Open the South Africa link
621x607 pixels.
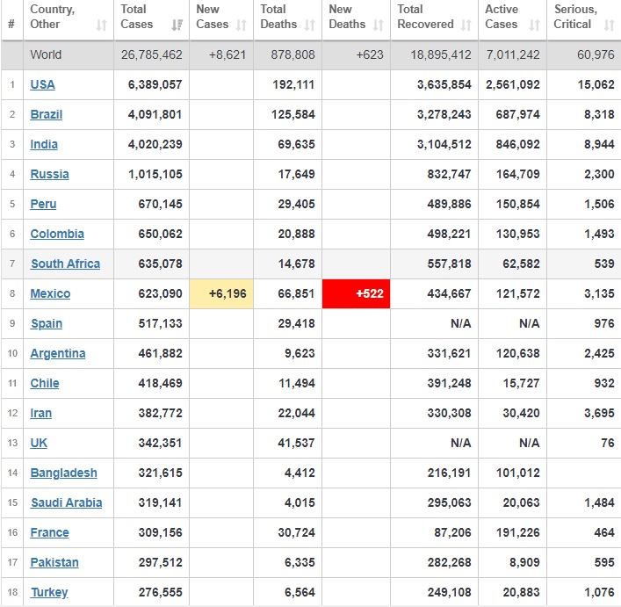point(65,264)
